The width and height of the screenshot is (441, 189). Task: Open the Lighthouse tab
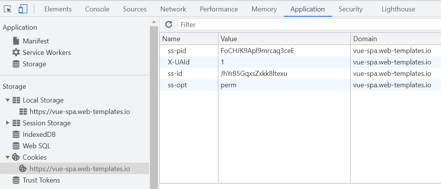pos(398,9)
